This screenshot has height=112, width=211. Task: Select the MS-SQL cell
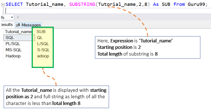[x=19, y=50]
